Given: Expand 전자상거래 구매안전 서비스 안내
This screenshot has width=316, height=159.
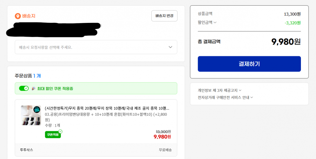Looking at the screenshot, I should point(225,97).
